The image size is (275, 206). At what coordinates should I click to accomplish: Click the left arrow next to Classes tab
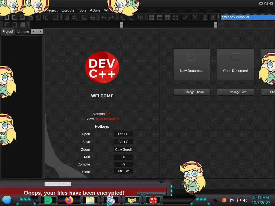point(34,32)
